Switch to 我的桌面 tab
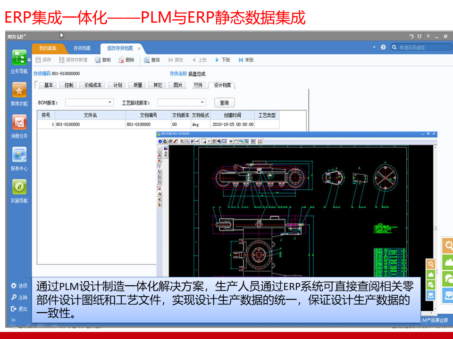 click(48, 48)
